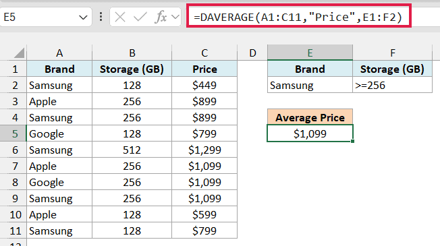The height and width of the screenshot is (246, 440).
Task: Select cell A11 containing Samsung
Action: (59, 231)
